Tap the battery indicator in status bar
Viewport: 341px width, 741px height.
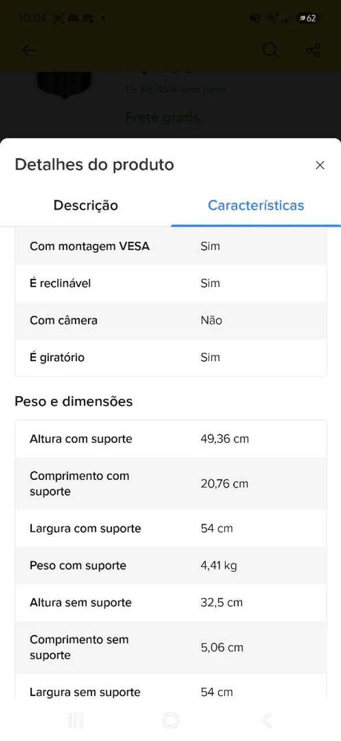(307, 18)
